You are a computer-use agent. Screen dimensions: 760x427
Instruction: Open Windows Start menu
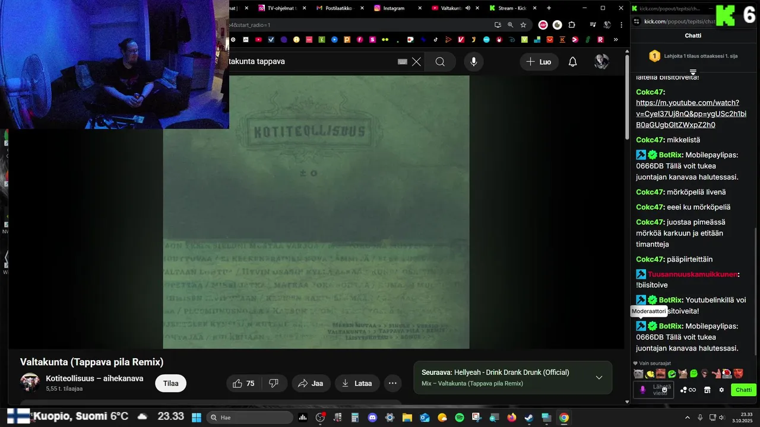coord(197,418)
